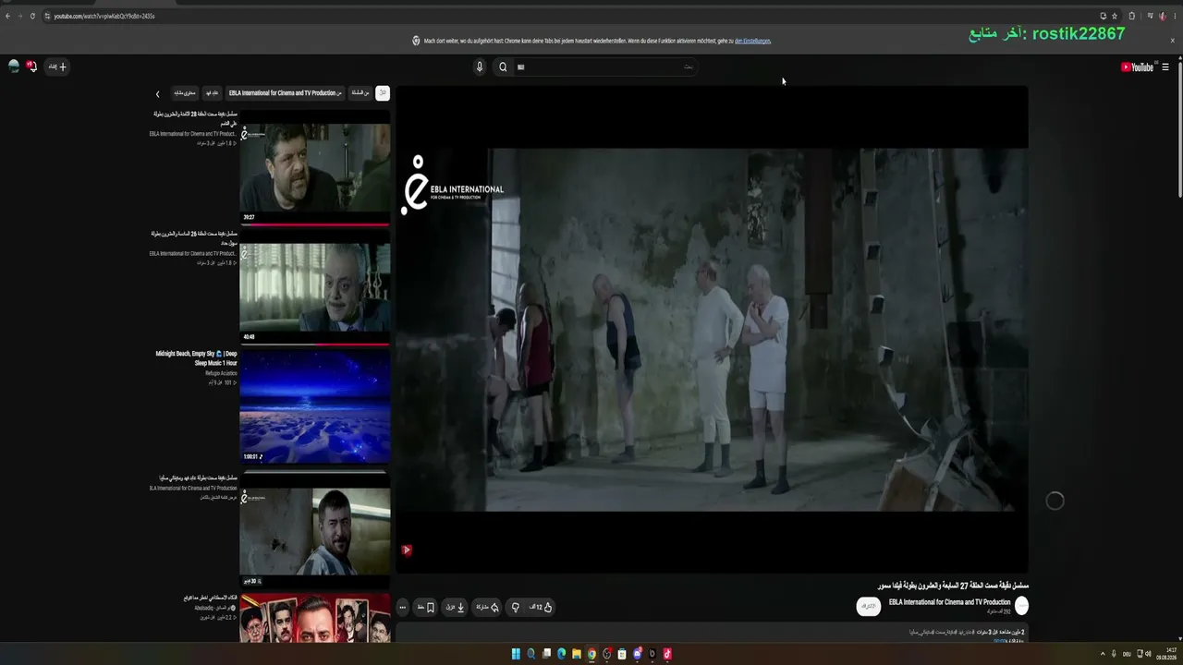Dismiss the Chrome info bar
The height and width of the screenshot is (665, 1183).
click(1173, 41)
